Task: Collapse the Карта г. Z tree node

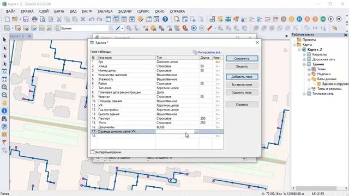Action: [299, 50]
